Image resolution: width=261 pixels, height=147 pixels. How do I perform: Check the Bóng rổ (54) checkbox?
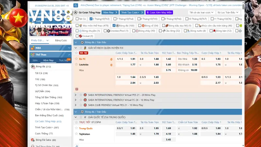point(140,25)
